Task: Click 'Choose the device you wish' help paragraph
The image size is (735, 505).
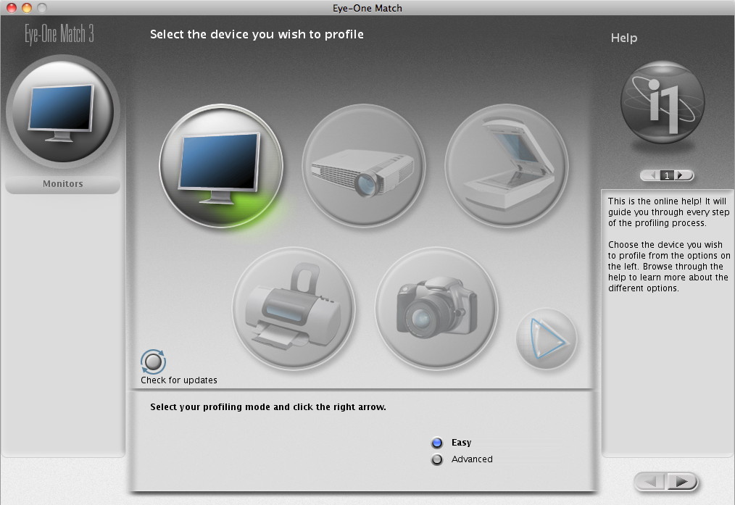Action: pos(669,266)
